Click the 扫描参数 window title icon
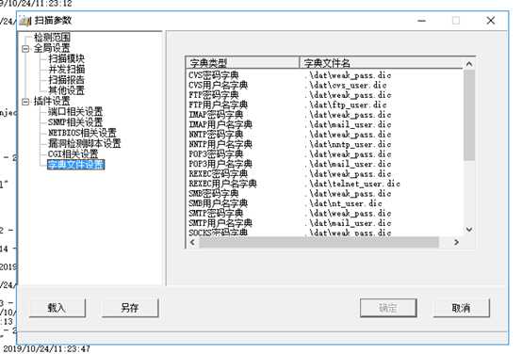 click(x=25, y=21)
